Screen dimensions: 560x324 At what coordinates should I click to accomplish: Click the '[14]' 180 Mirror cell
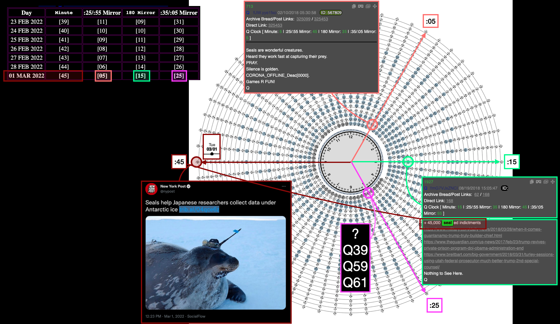pyautogui.click(x=141, y=67)
